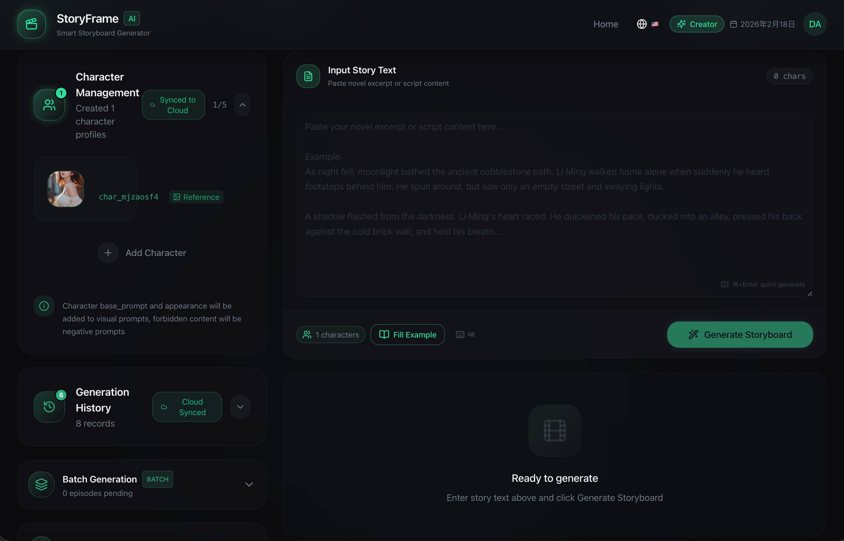This screenshot has height=541, width=844.
Task: Select Home in the top navigation
Action: [606, 24]
